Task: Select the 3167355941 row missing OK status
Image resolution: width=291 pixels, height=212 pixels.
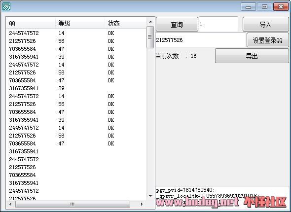Action: (76, 88)
